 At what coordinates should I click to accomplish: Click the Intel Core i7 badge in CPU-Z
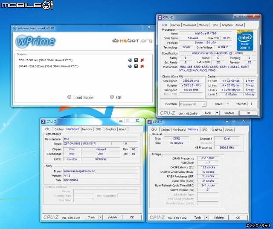point(245,40)
